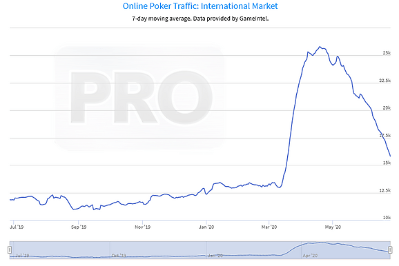
Task: Click the 12.5k y-axis label
Action: point(385,190)
